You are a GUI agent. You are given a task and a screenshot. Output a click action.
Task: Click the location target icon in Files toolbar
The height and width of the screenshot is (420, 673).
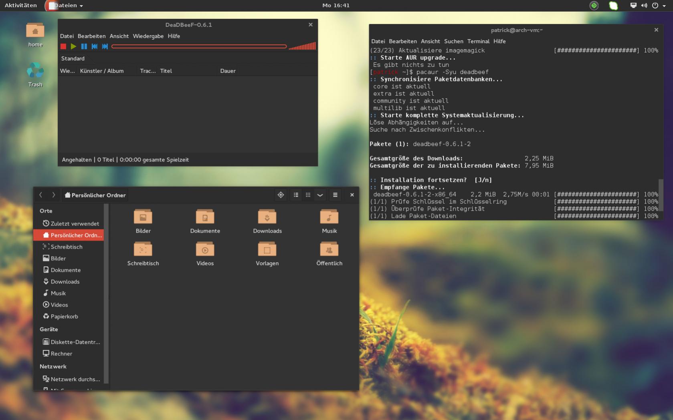pyautogui.click(x=281, y=195)
